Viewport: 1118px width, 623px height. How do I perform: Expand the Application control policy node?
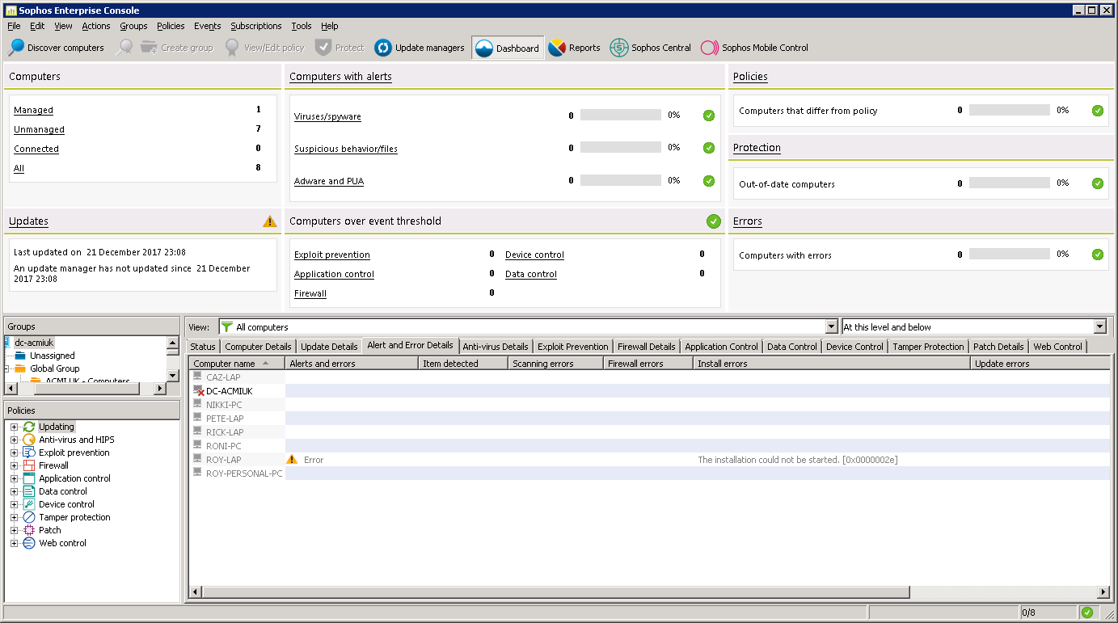point(14,478)
